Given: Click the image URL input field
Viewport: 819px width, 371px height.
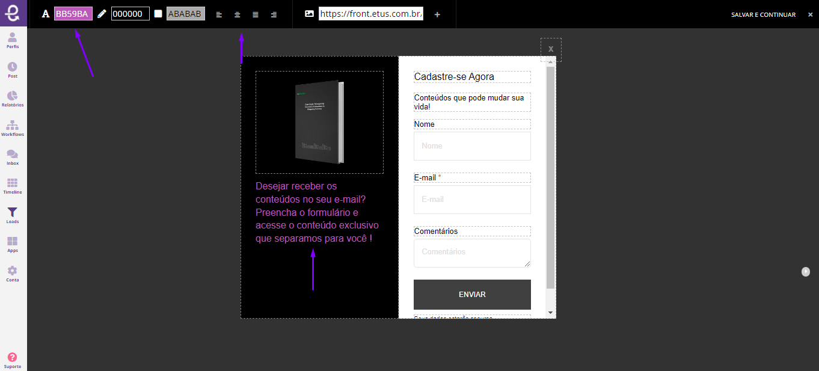Looking at the screenshot, I should pos(371,14).
